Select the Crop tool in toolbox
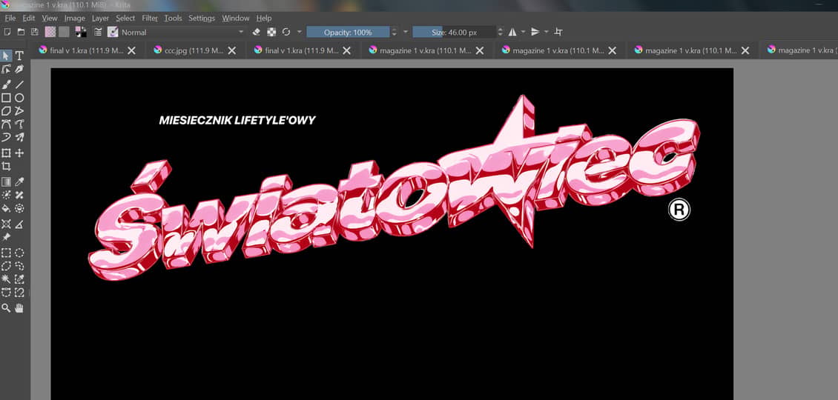The width and height of the screenshot is (838, 400). pyautogui.click(x=6, y=167)
